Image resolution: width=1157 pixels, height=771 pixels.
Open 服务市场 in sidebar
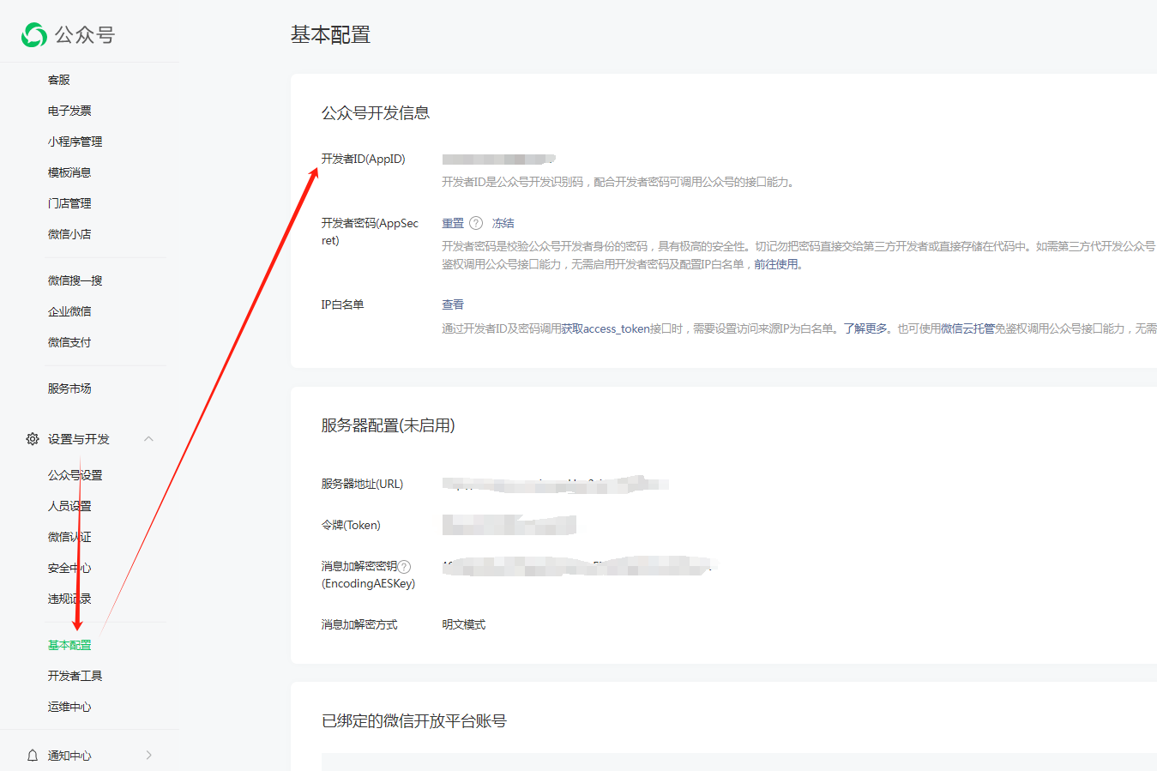click(69, 389)
